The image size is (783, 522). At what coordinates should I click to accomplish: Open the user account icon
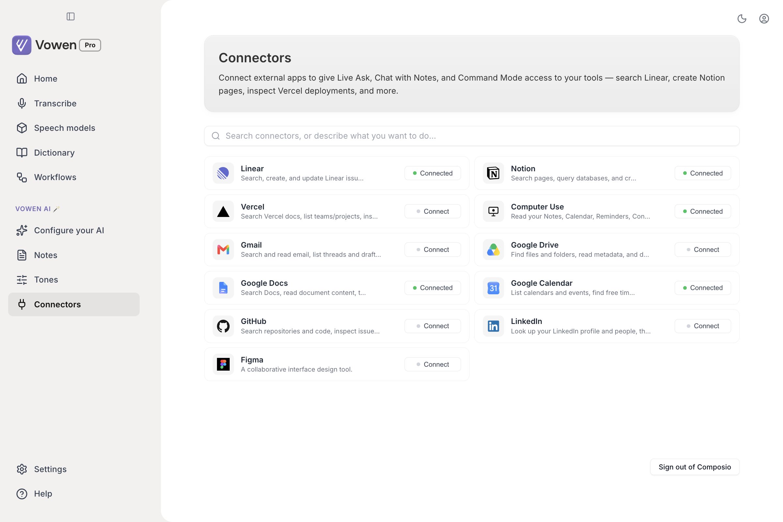coord(764,19)
